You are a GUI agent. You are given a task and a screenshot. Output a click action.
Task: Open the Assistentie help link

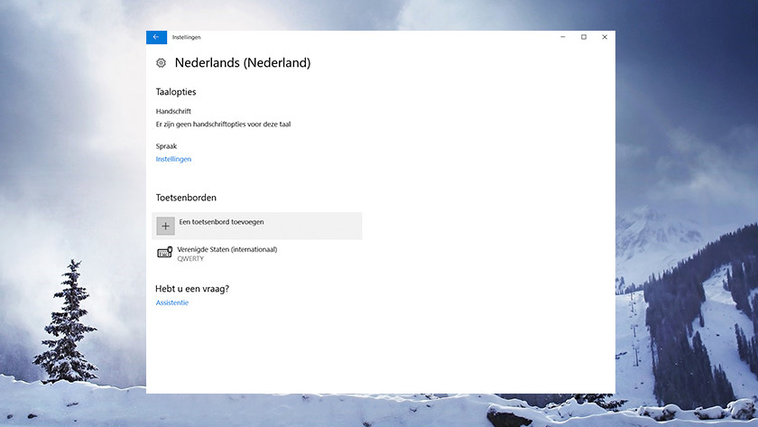(172, 302)
